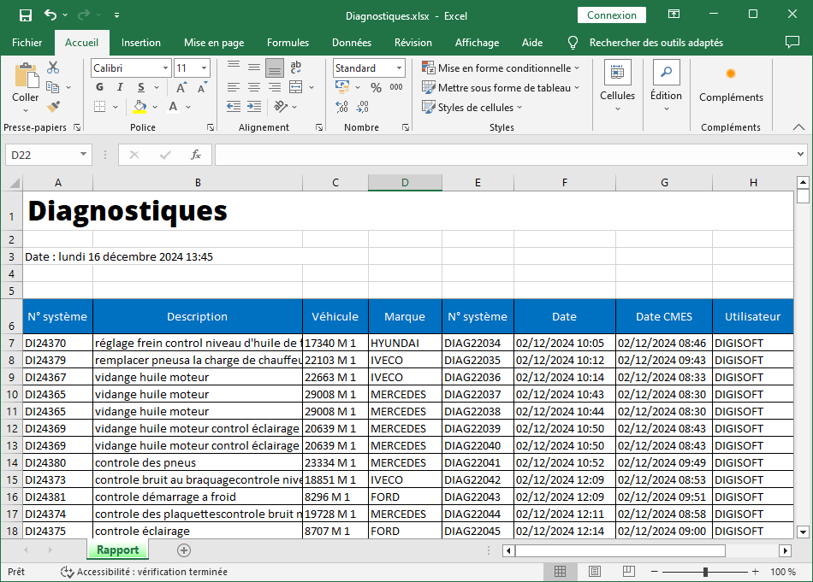Screen dimensions: 813x582
Task: Click the Insert function fx icon
Action: click(195, 155)
